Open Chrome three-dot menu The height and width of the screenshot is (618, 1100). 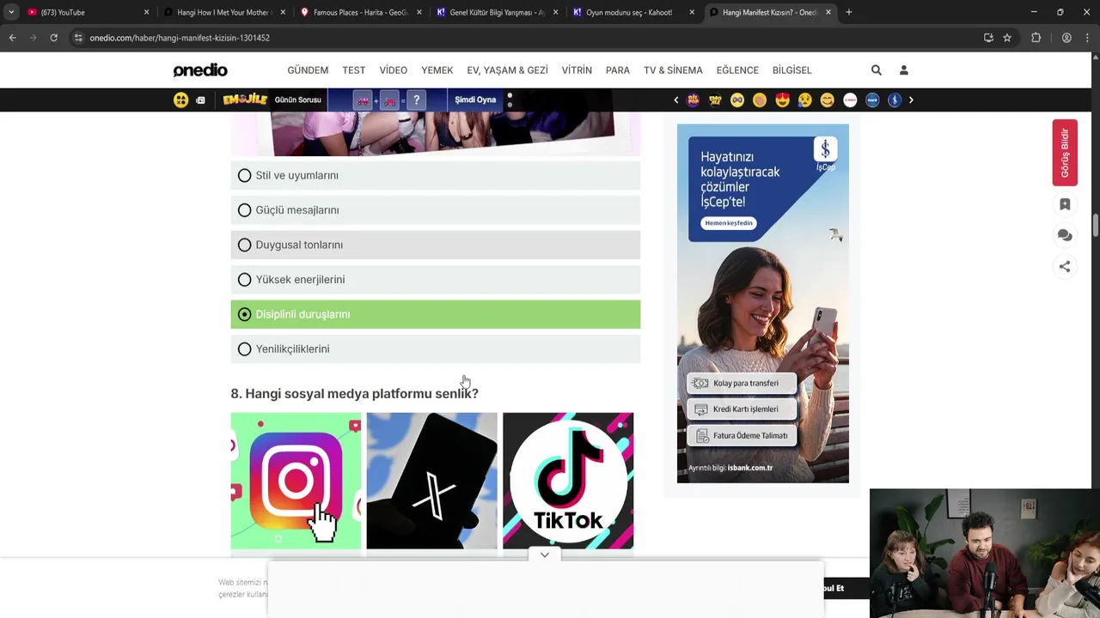tap(1088, 38)
